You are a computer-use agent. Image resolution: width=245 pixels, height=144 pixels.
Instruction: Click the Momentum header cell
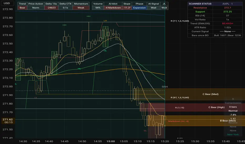click(81, 4)
